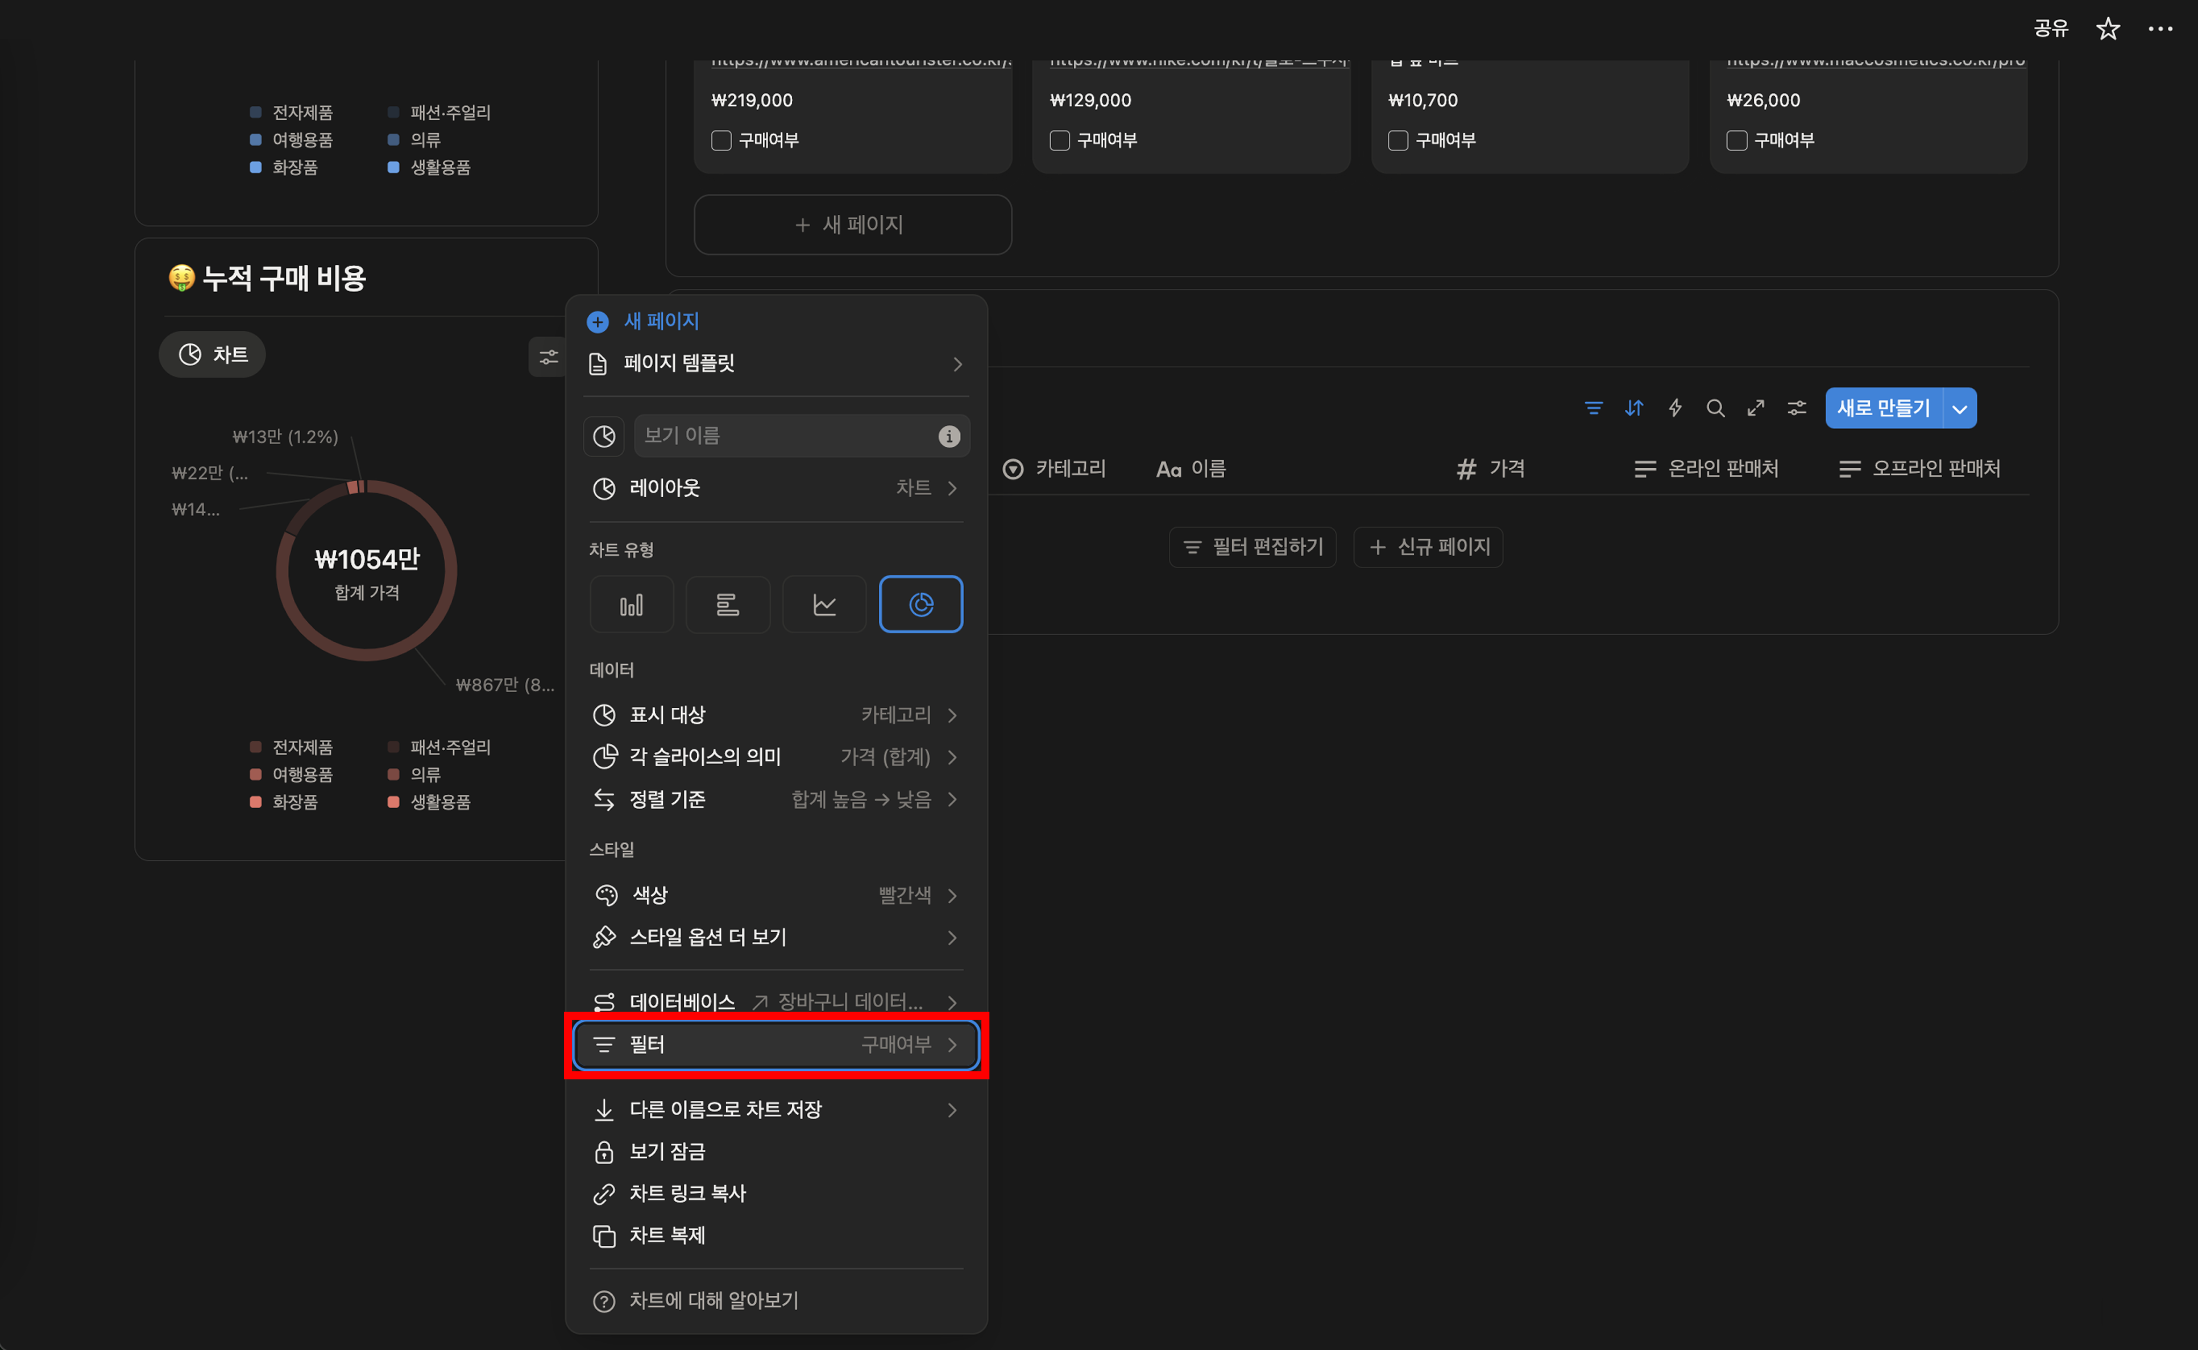Click the 공유 share button
Viewport: 2198px width, 1350px height.
point(2051,28)
